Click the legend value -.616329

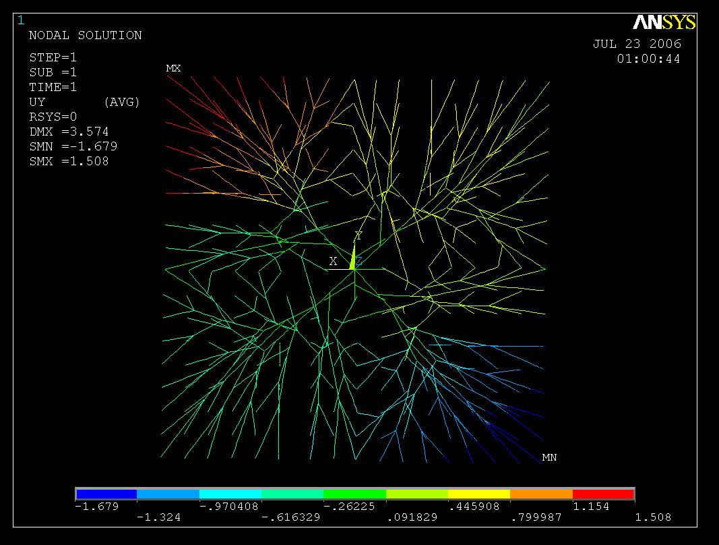pyautogui.click(x=290, y=517)
